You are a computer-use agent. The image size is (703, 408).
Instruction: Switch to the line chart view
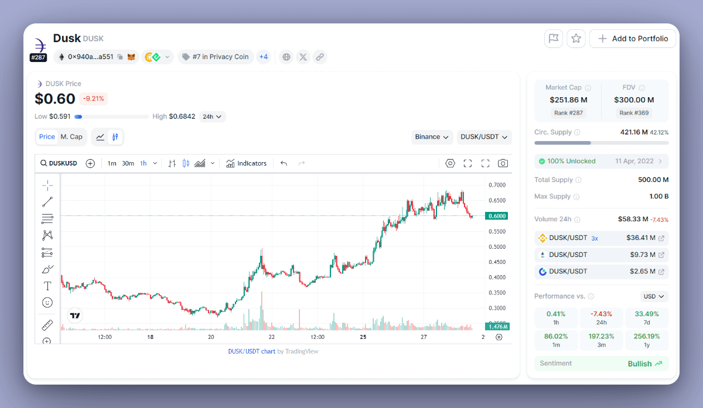coord(100,137)
